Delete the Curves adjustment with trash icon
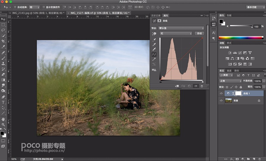This screenshot has width=266, height=161. [x=202, y=86]
